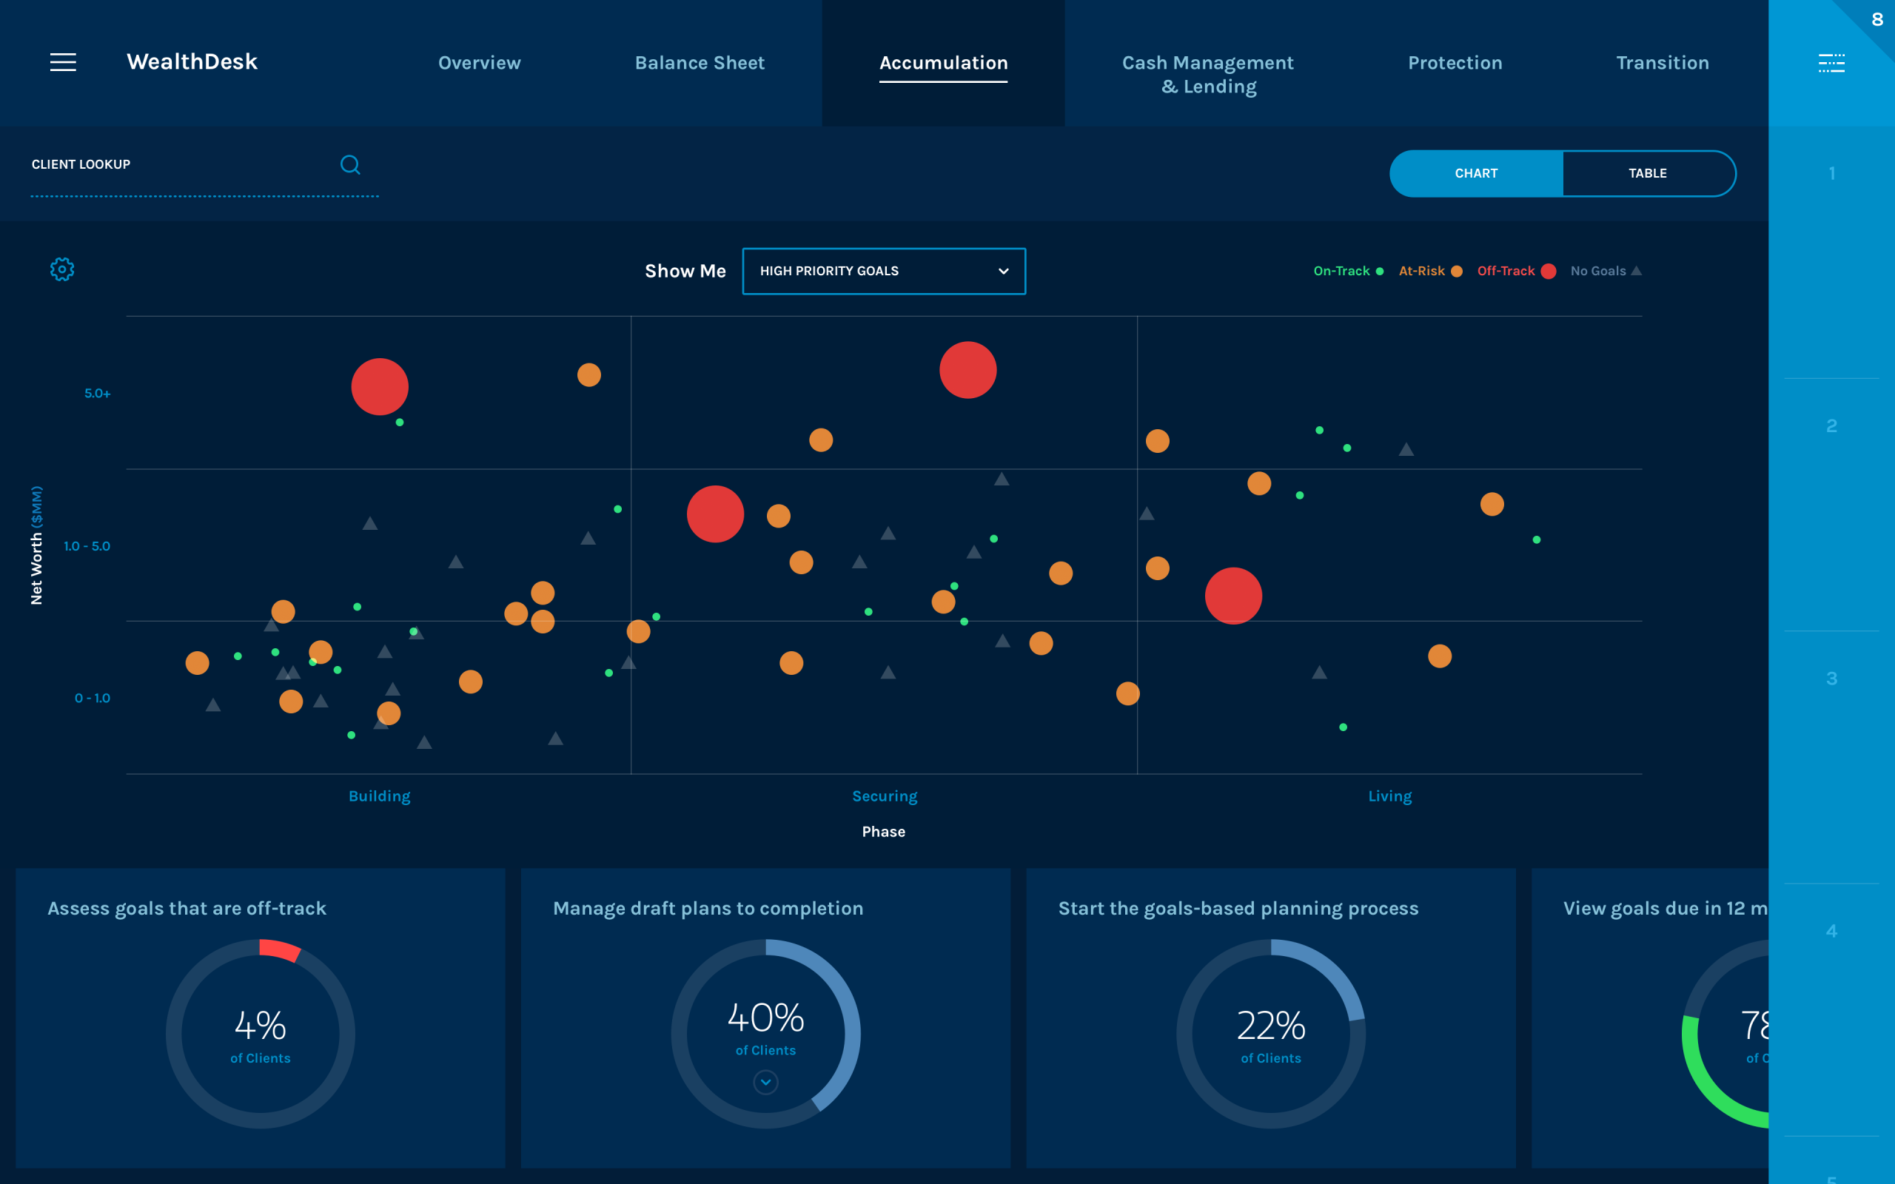This screenshot has width=1895, height=1184.
Task: Click the Off-Track red legend dot
Action: tap(1548, 271)
